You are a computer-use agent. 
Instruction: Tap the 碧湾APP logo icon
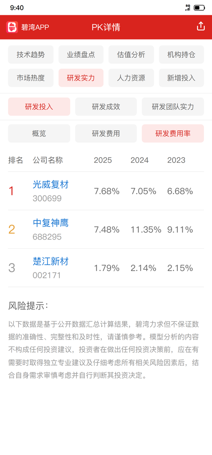(x=12, y=27)
